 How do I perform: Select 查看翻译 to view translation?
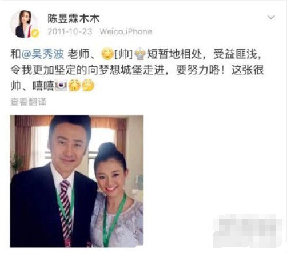tap(28, 102)
